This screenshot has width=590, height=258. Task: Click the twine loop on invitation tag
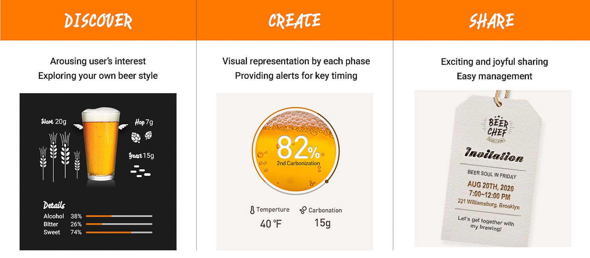501,98
